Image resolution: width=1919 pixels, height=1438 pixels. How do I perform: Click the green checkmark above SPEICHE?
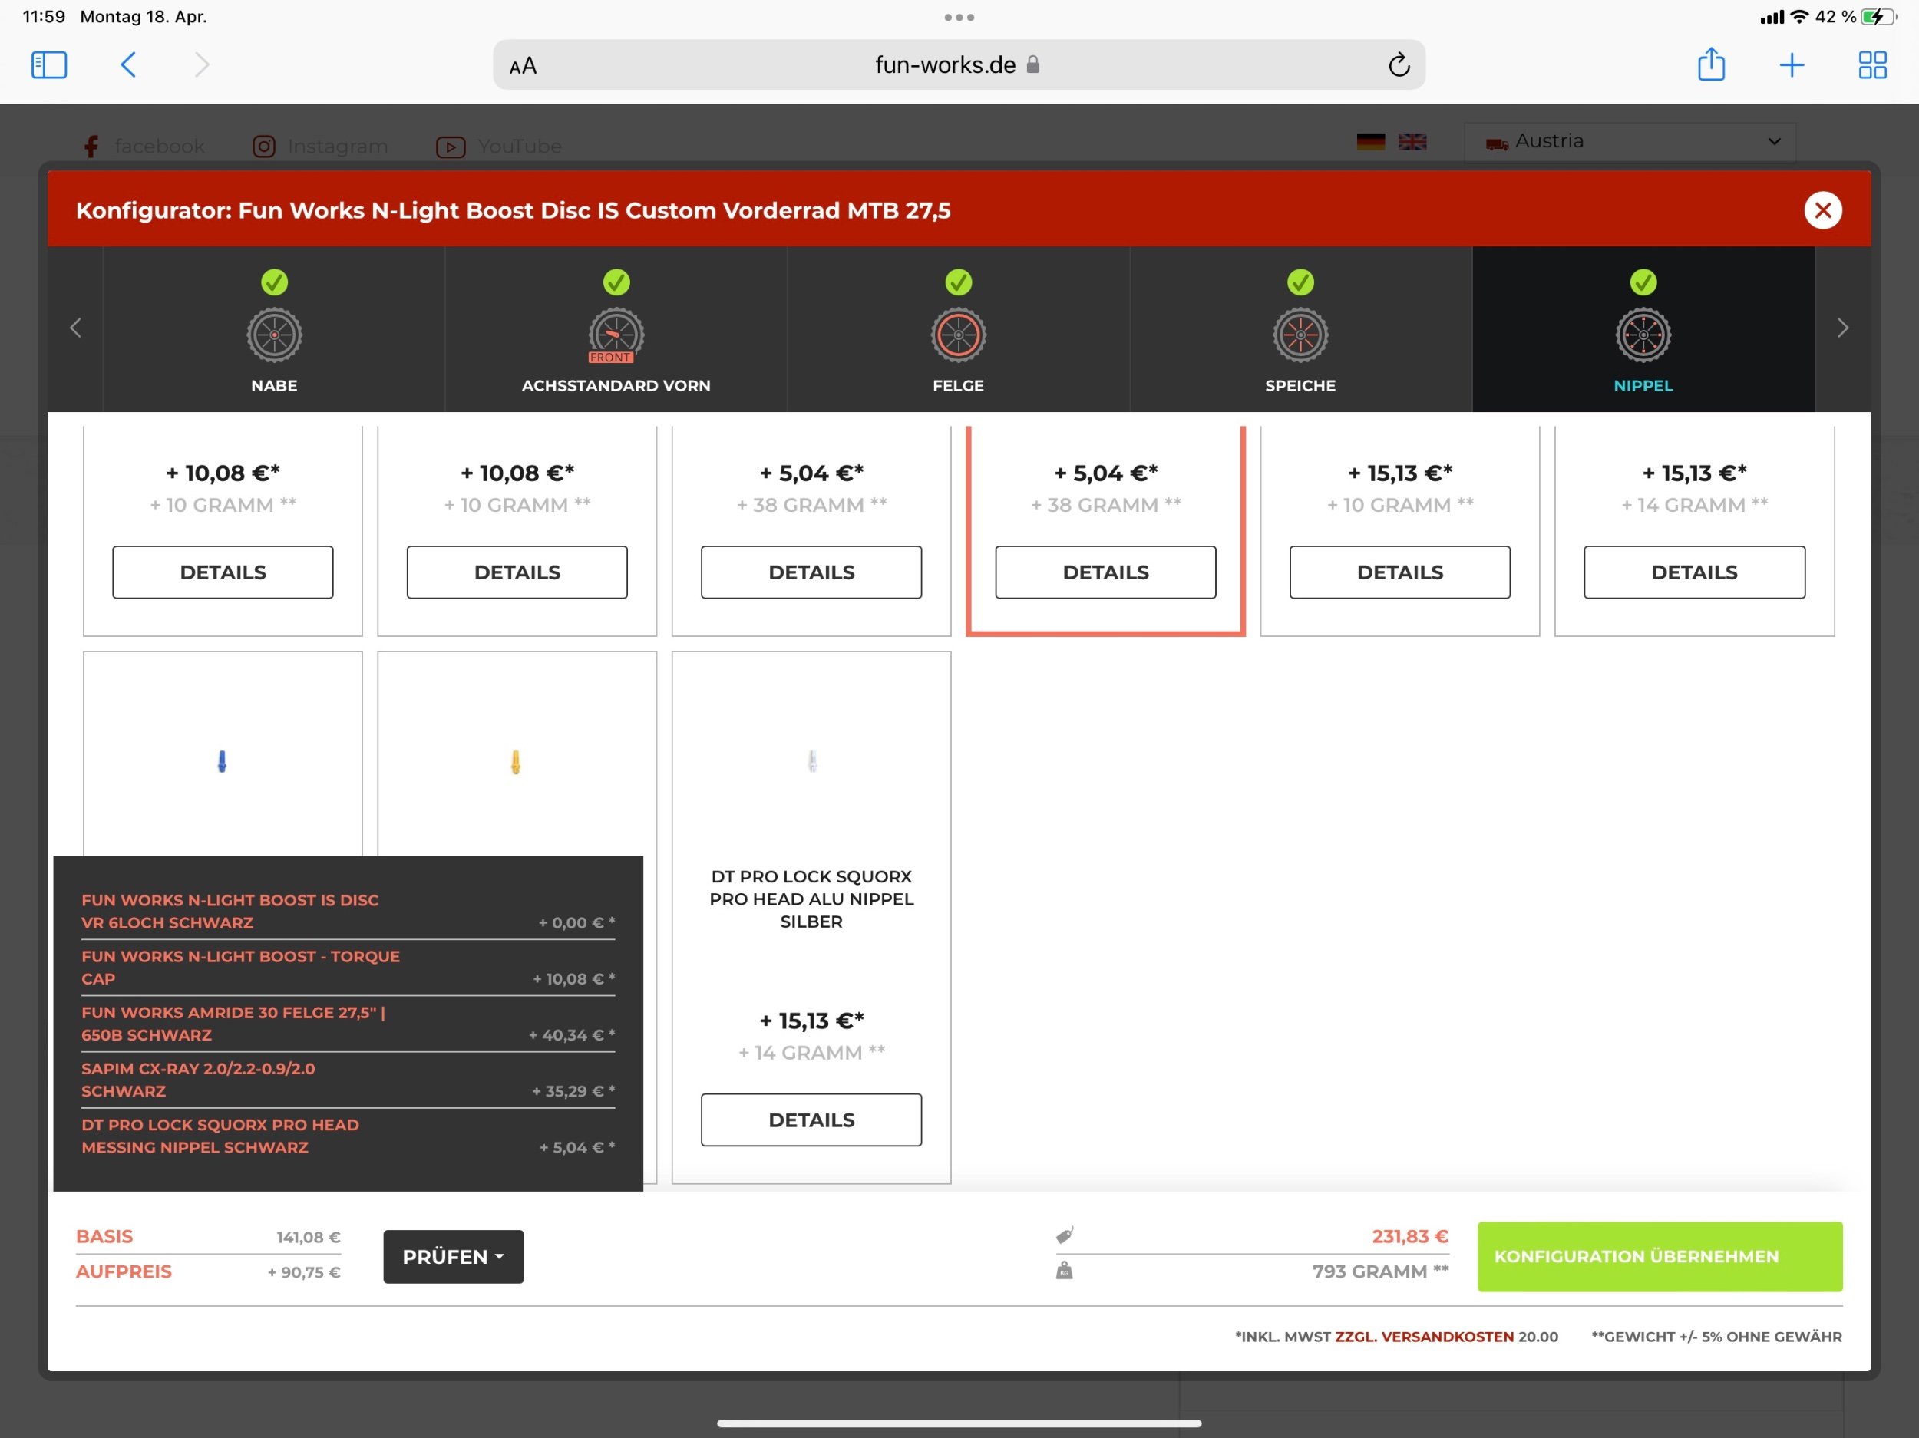[x=1300, y=282]
